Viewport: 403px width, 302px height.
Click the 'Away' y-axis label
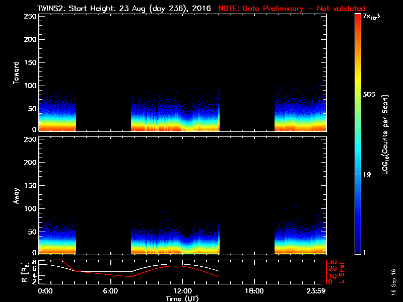(x=17, y=195)
